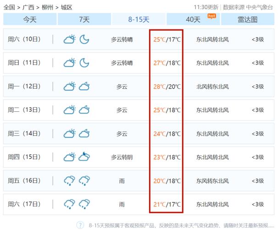The image size is (278, 230).
Task: Click 数据来源 中央气象台 source text
Action: tap(248, 7)
